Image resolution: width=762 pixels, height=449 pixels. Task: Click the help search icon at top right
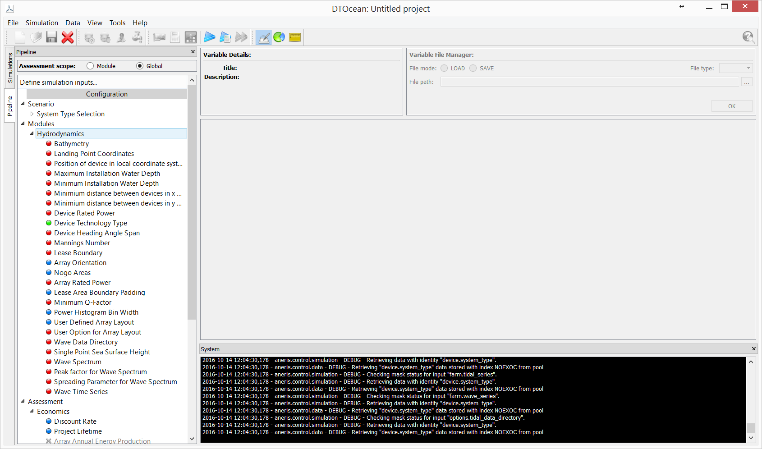[x=748, y=37]
